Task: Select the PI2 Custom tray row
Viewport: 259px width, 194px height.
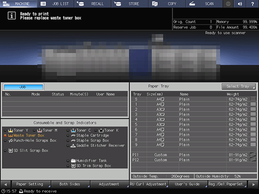Action: [194, 159]
